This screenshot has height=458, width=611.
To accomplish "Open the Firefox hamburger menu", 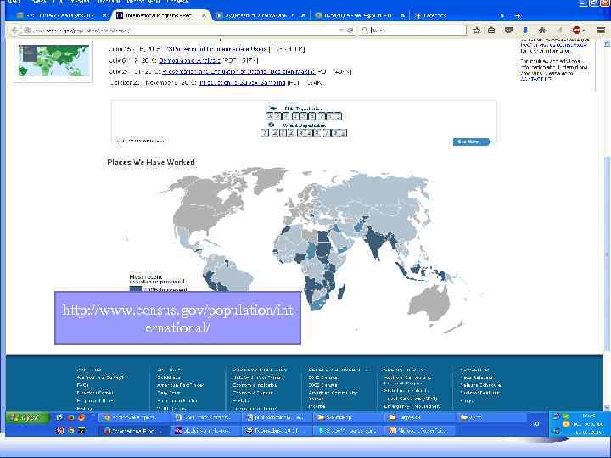I will (601, 30).
